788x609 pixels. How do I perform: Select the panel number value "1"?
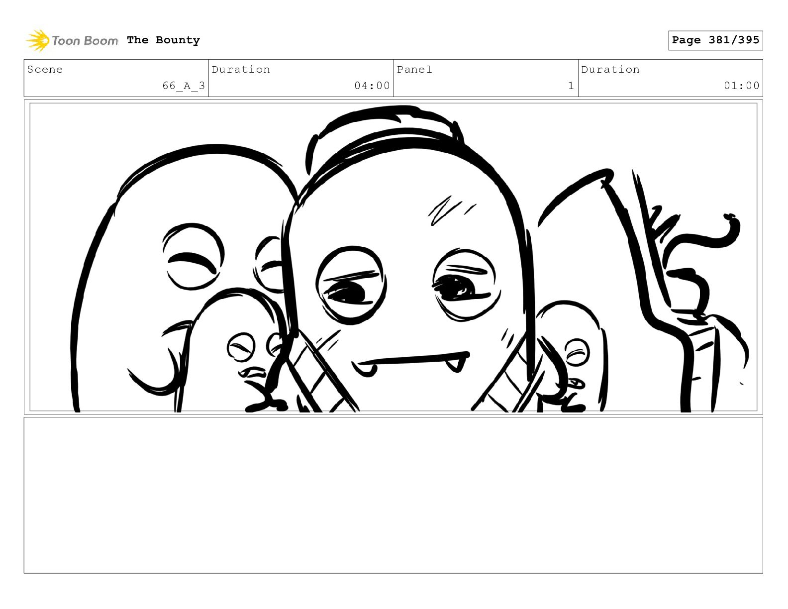(x=571, y=86)
